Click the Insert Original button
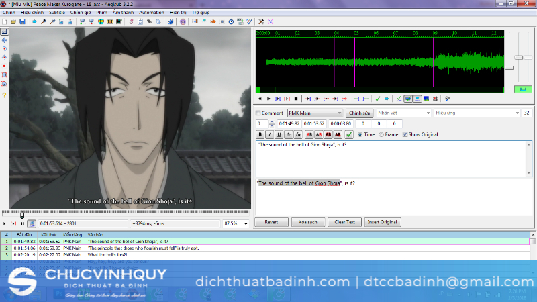 click(383, 222)
